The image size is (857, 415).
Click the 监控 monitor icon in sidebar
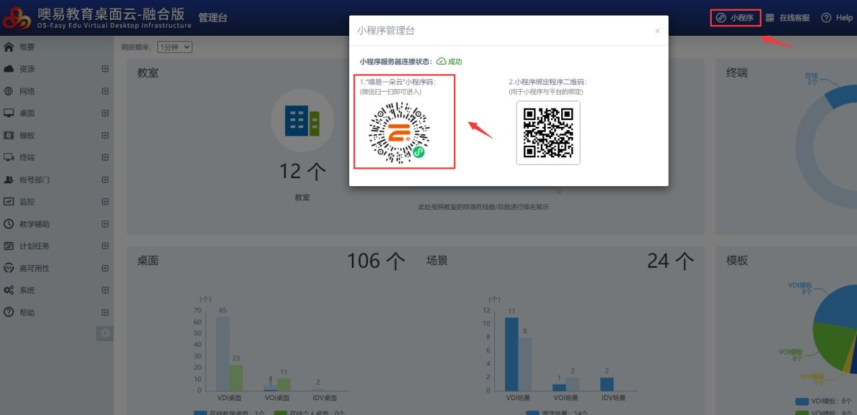click(9, 201)
